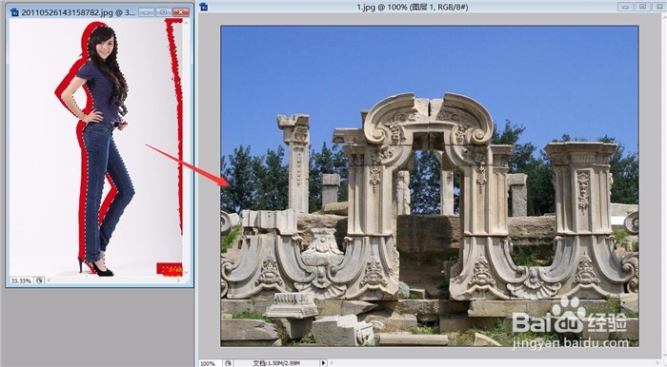Image resolution: width=667 pixels, height=367 pixels.
Task: Click scroll-right arrow in the girl photo window
Action: [x=178, y=280]
